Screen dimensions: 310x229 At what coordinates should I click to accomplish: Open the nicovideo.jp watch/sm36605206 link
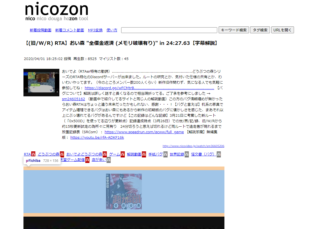pos(193,146)
